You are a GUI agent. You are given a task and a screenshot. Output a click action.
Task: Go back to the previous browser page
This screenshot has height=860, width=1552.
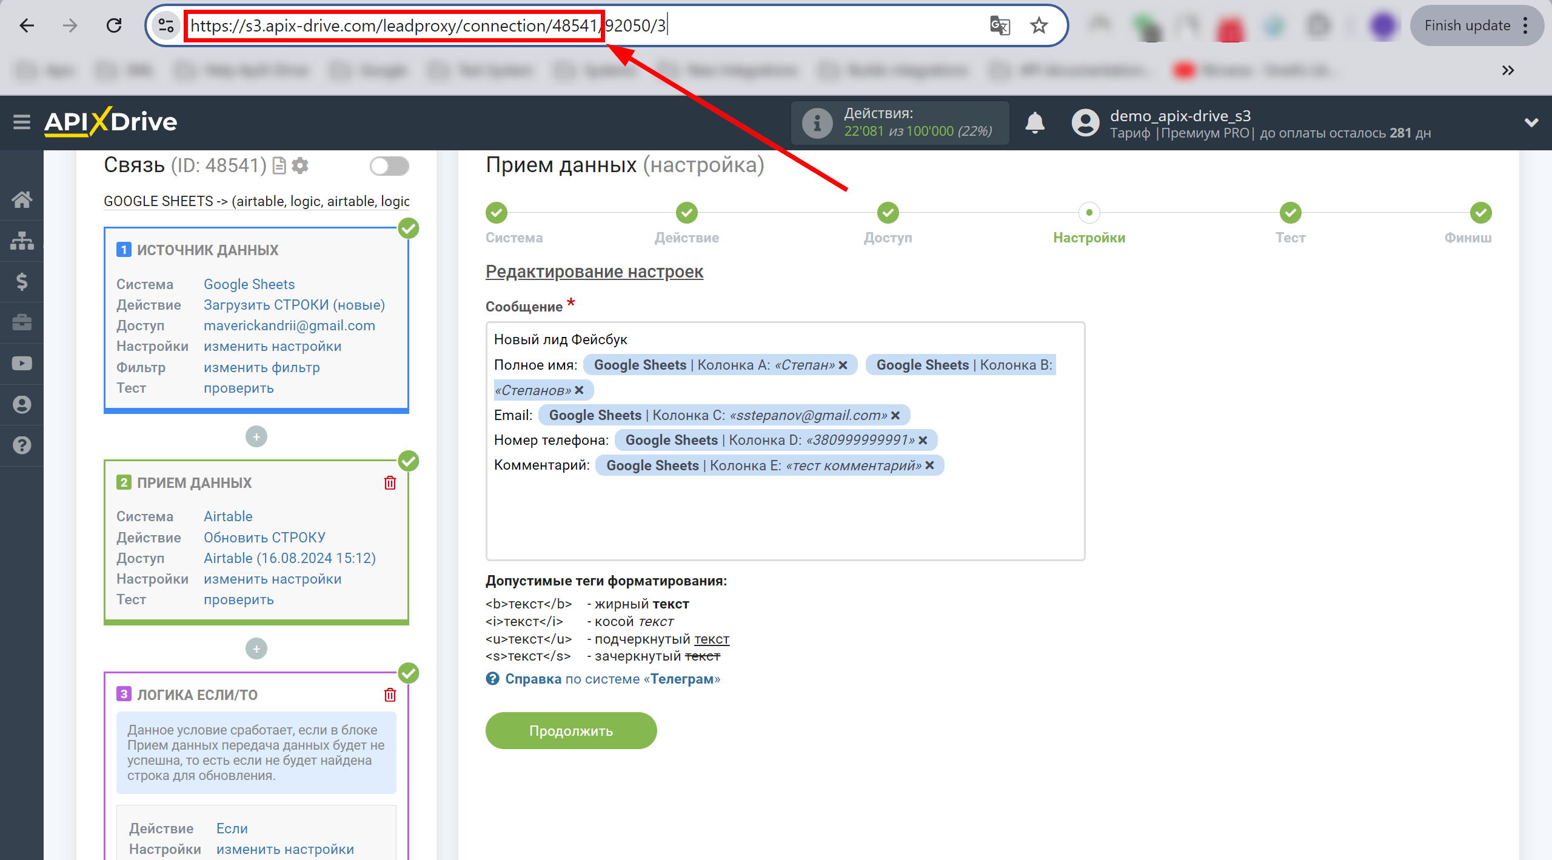[27, 25]
